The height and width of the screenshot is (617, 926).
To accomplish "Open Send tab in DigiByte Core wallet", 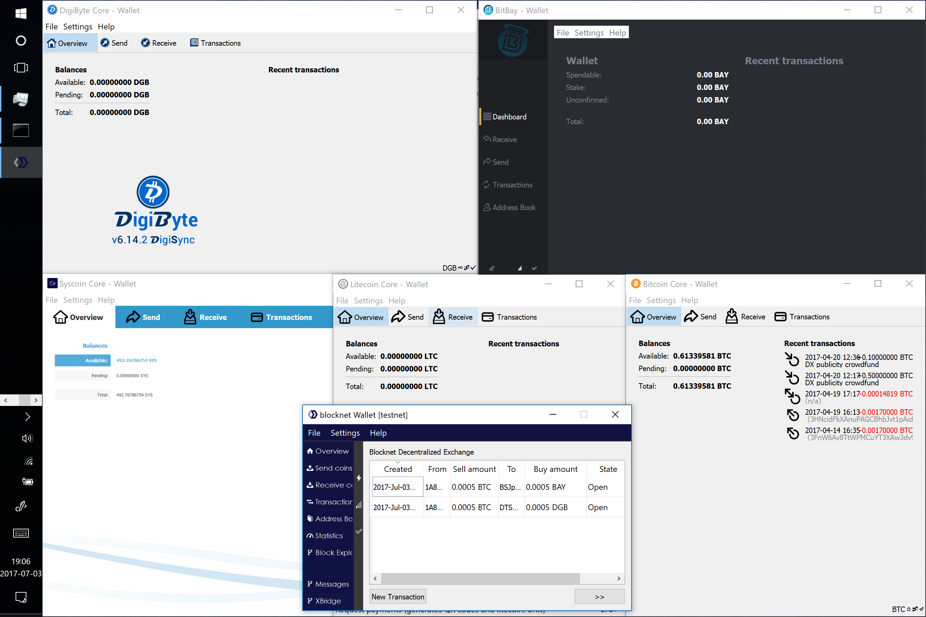I will [114, 43].
